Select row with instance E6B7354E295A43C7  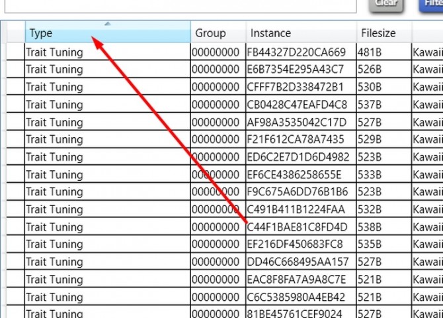296,70
